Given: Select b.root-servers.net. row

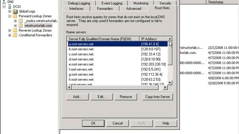Looking at the screenshot, I should pos(117,49).
